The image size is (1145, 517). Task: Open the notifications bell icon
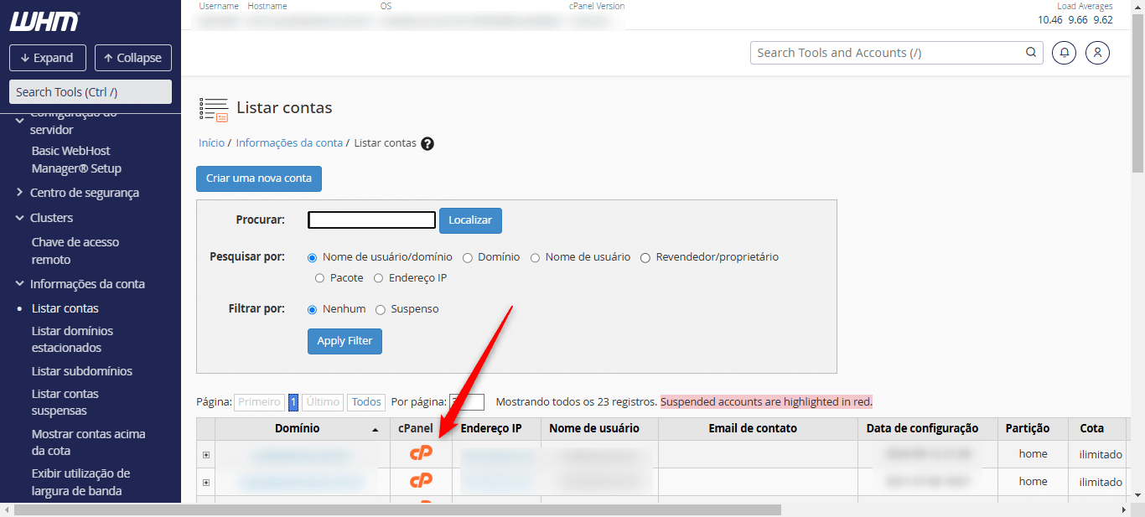pyautogui.click(x=1065, y=53)
